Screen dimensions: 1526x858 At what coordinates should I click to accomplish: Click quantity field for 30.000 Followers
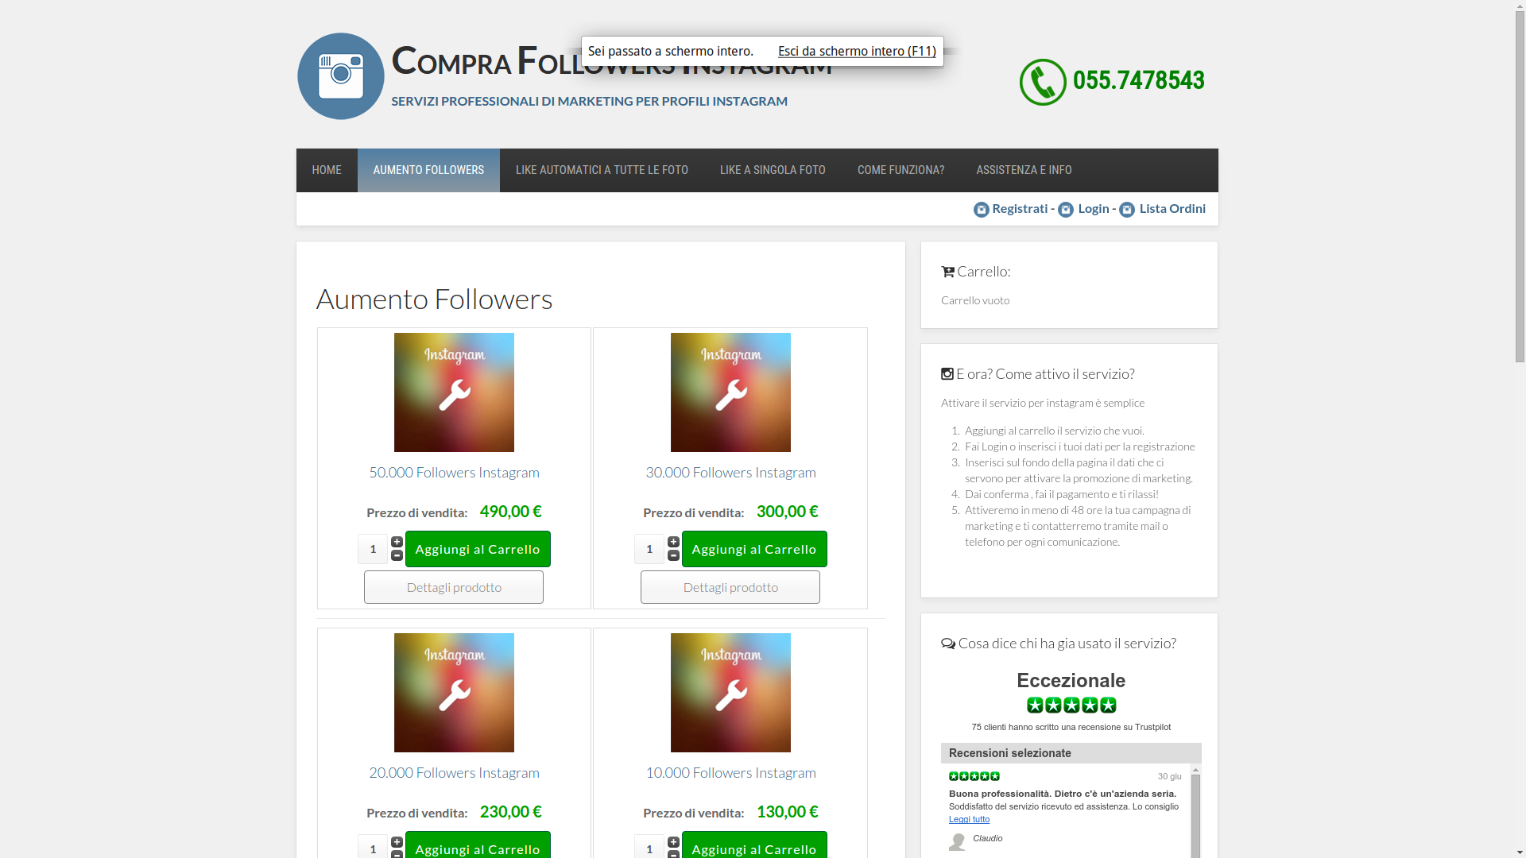click(x=649, y=549)
